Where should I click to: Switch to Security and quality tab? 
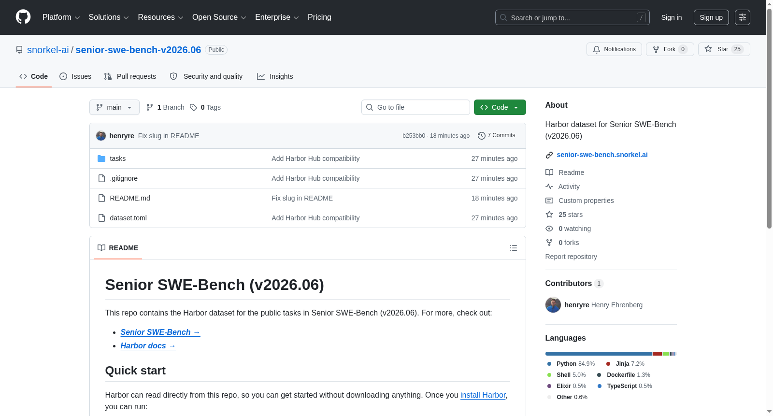pos(206,76)
